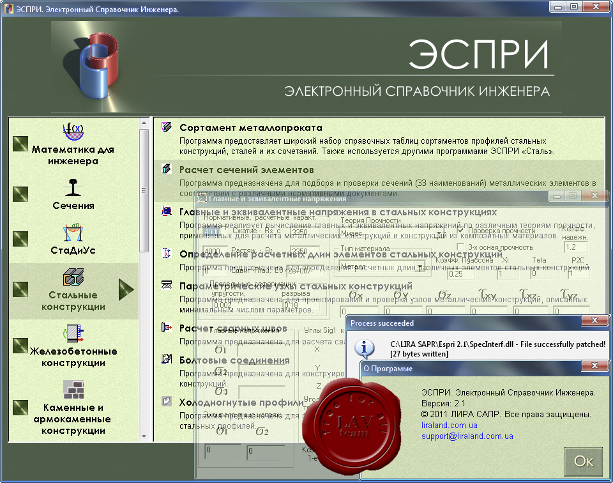Select the Стальные конструкции icon
The width and height of the screenshot is (613, 483).
click(x=73, y=277)
